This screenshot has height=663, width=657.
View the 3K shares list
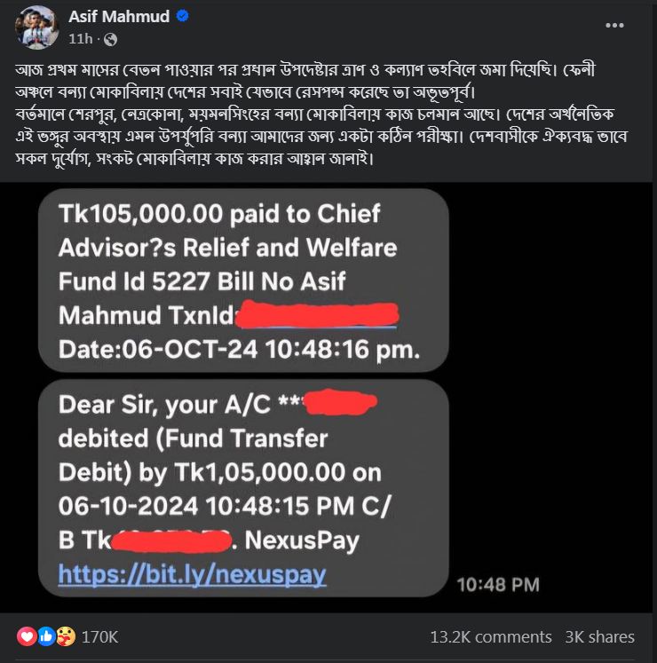600,636
